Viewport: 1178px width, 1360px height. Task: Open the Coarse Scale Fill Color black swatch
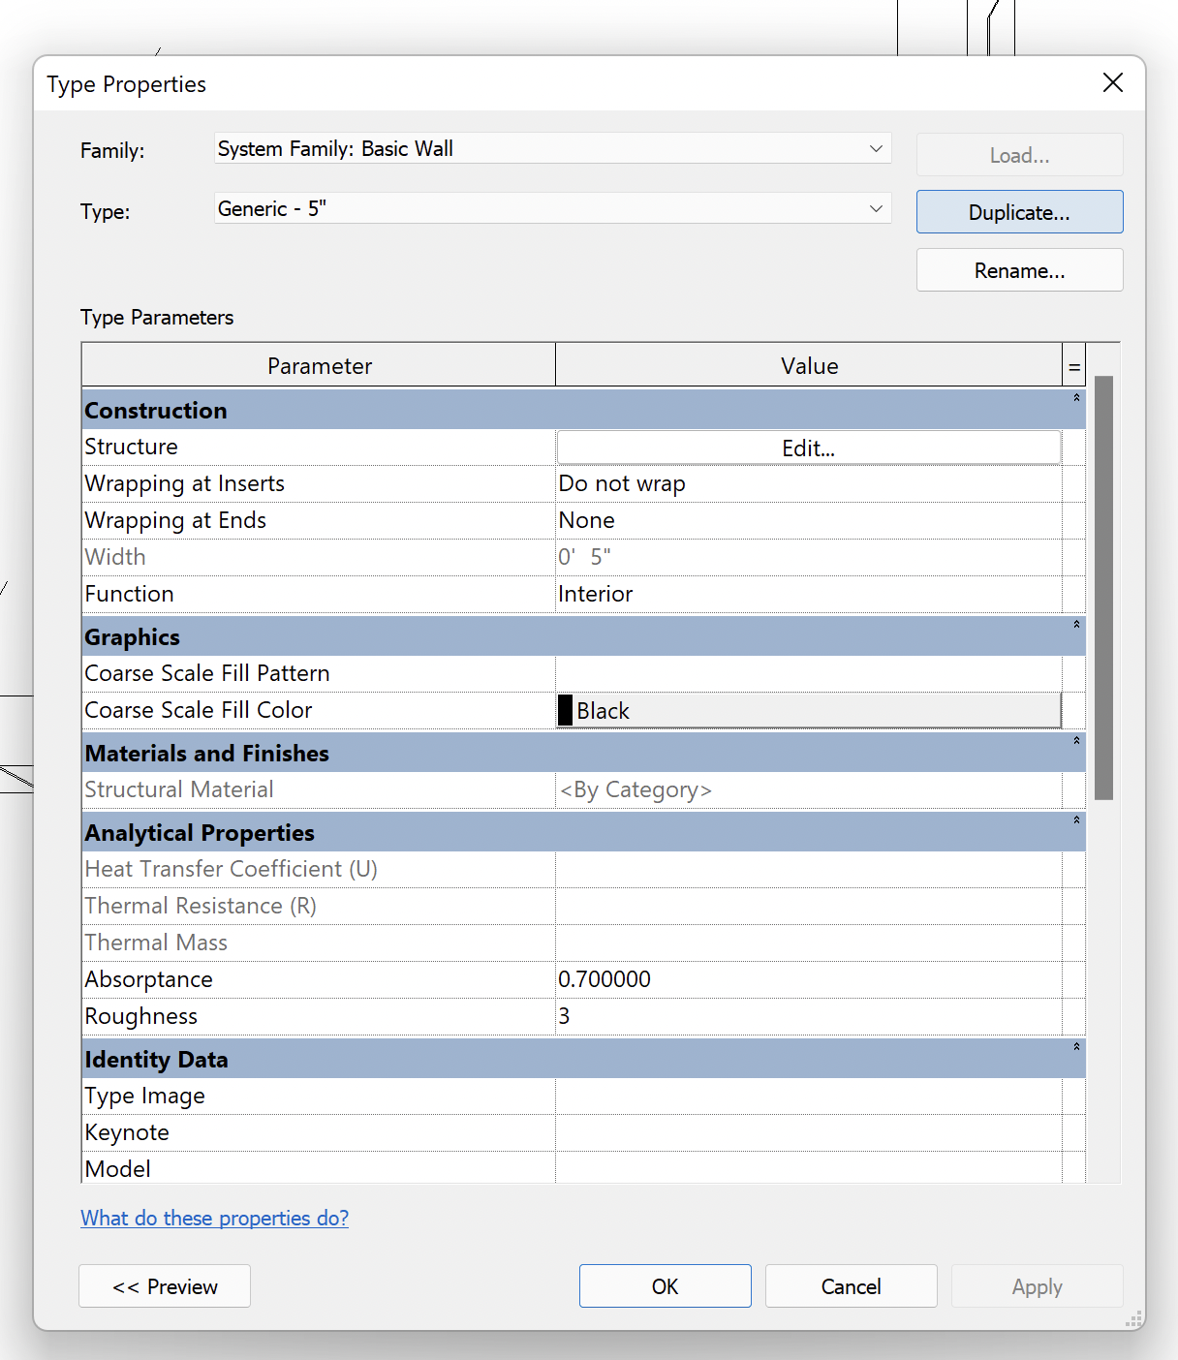tap(564, 710)
